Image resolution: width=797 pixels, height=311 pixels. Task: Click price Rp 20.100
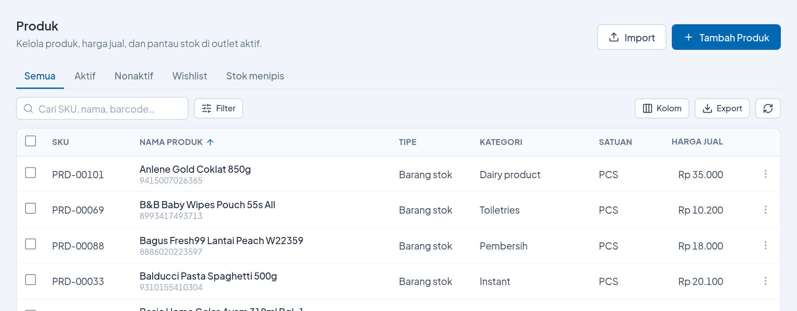701,281
